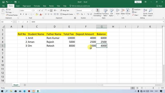
Task: Switch to the Review tab
Action: tap(52, 6)
